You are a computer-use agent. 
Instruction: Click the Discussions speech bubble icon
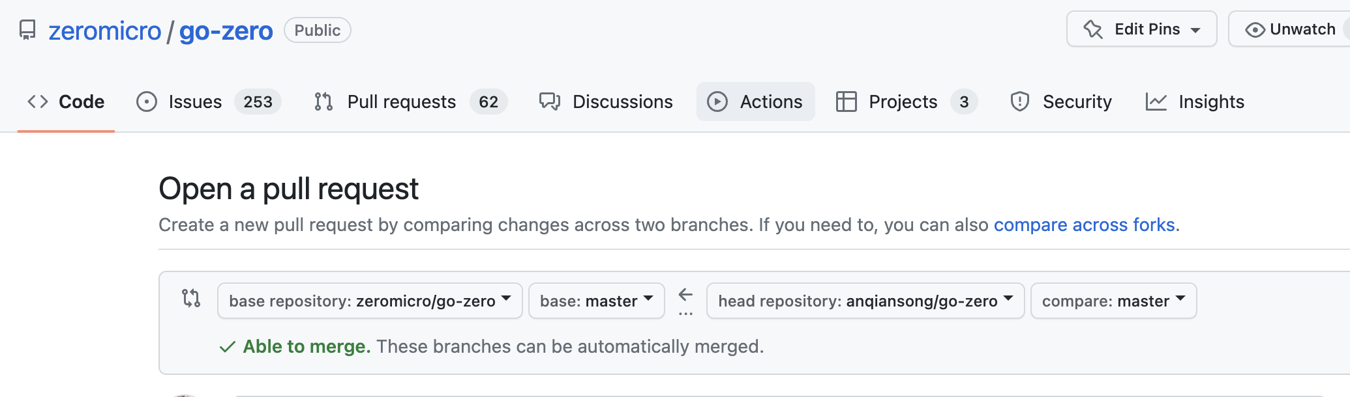pos(550,102)
